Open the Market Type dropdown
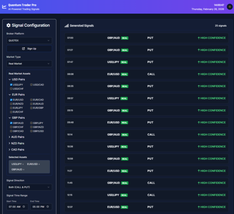Image resolution: width=234 pixels, height=214 pixels. pos(29,63)
